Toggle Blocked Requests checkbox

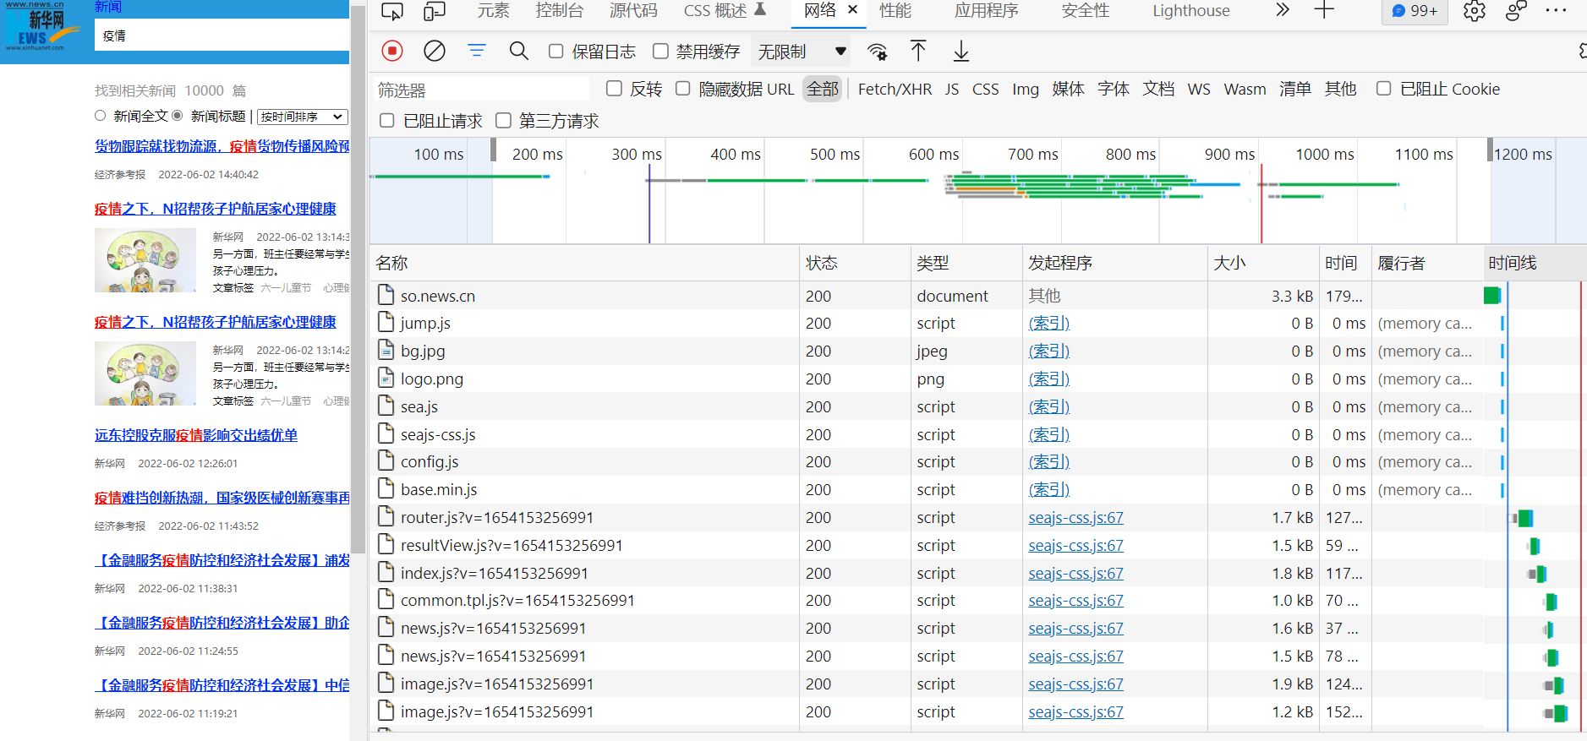click(x=387, y=121)
